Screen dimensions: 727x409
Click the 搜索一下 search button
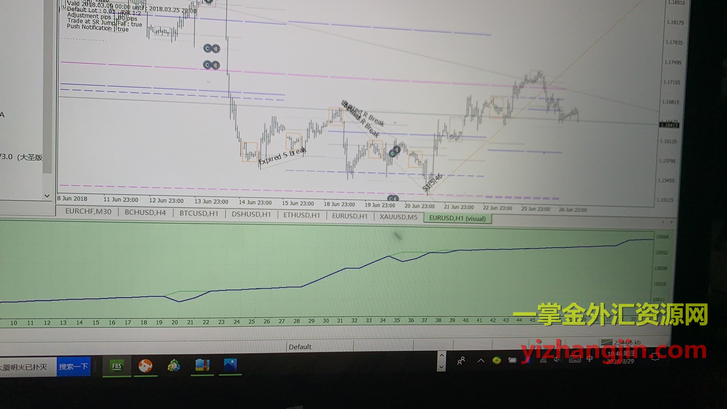pyautogui.click(x=73, y=367)
